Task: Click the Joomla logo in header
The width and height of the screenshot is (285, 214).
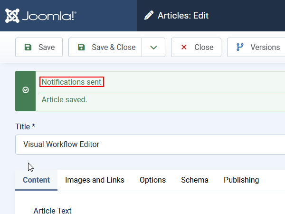Action: pos(40,16)
